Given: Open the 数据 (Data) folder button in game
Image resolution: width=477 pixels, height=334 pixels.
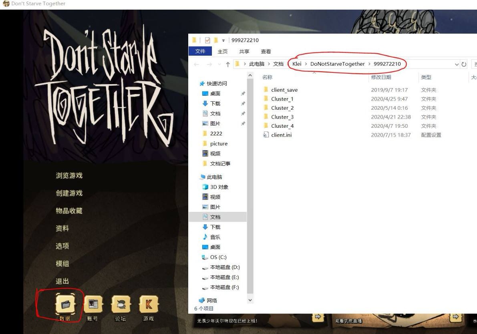Looking at the screenshot, I should 65,304.
